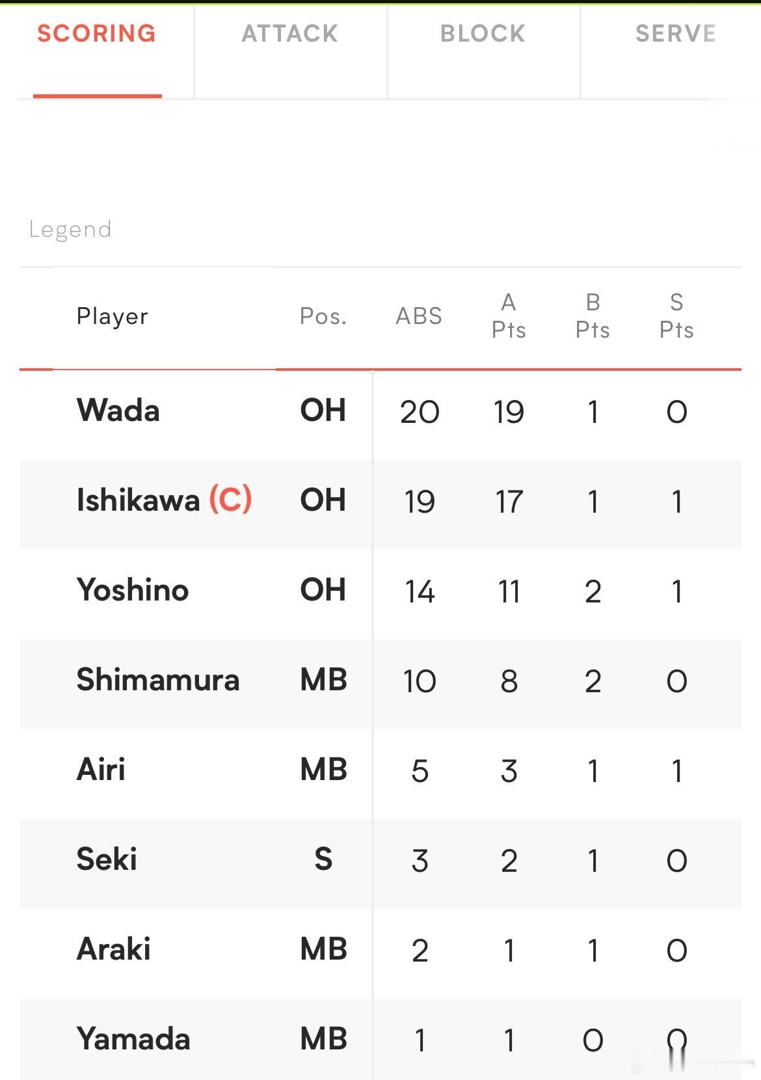
Task: Switch to the ATTACK tab
Action: (290, 34)
